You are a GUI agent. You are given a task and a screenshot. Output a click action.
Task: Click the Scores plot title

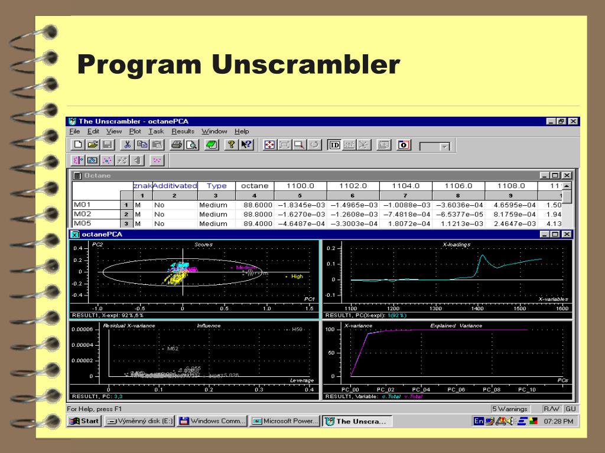pyautogui.click(x=203, y=245)
